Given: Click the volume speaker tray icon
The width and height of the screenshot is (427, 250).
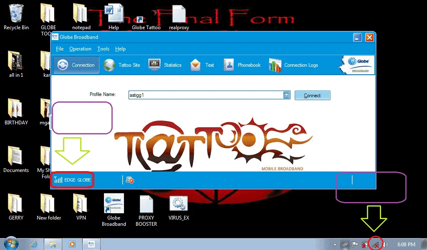Looking at the screenshot, I should pos(386,245).
